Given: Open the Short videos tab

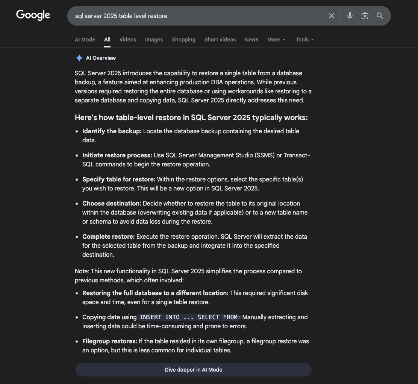Looking at the screenshot, I should (x=220, y=40).
